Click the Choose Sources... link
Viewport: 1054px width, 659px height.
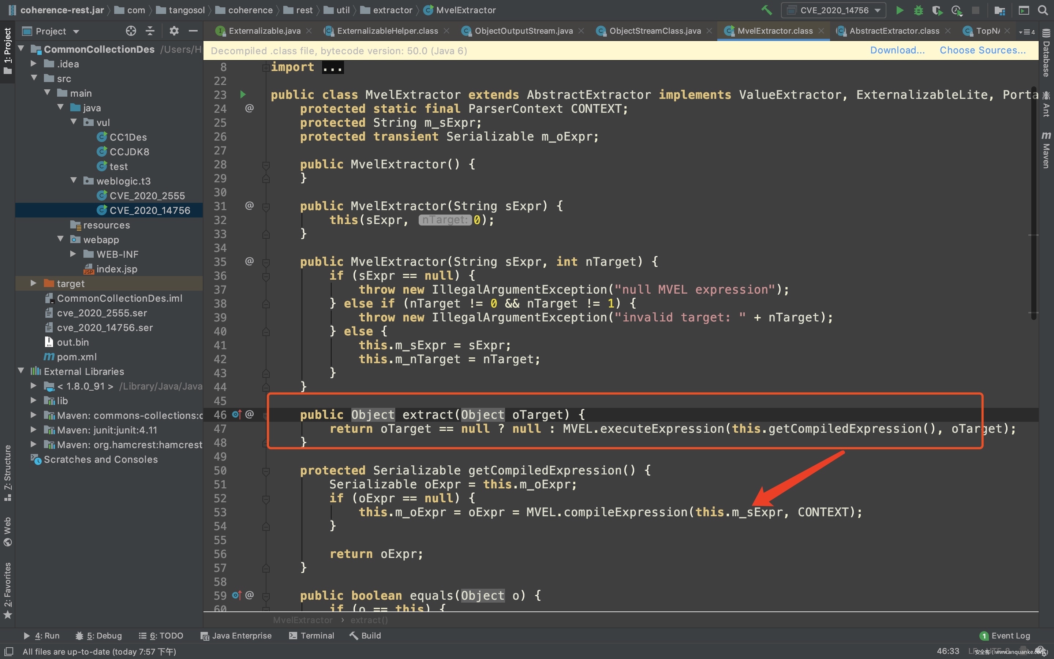click(x=982, y=51)
